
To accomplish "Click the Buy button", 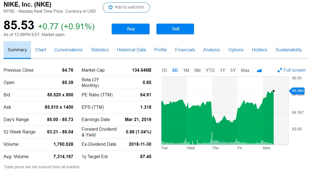I will point(131,29).
